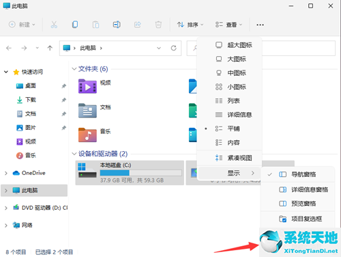
Task: Toggle 紧凑视图 option
Action: [x=229, y=158]
